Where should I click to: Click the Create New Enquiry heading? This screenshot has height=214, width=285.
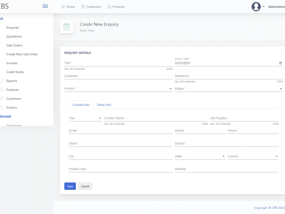pyautogui.click(x=99, y=24)
